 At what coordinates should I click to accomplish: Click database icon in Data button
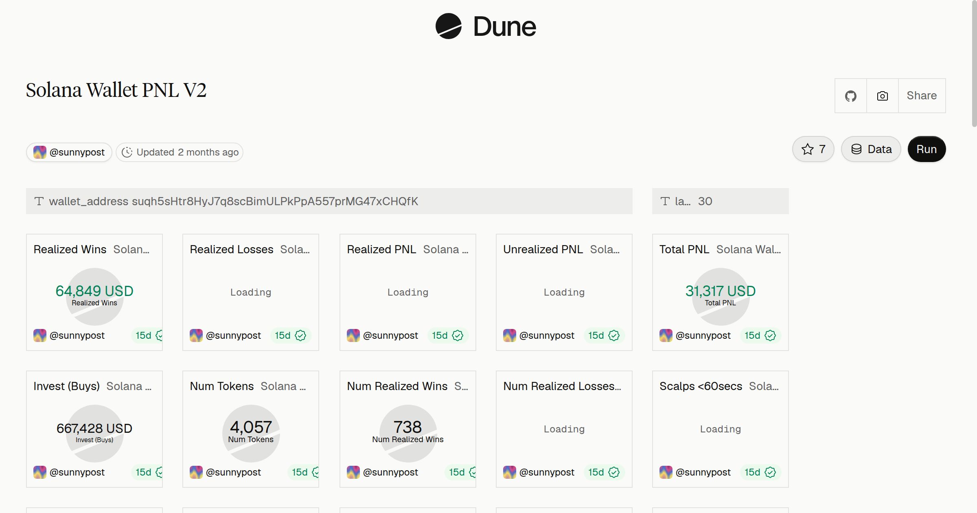point(857,149)
